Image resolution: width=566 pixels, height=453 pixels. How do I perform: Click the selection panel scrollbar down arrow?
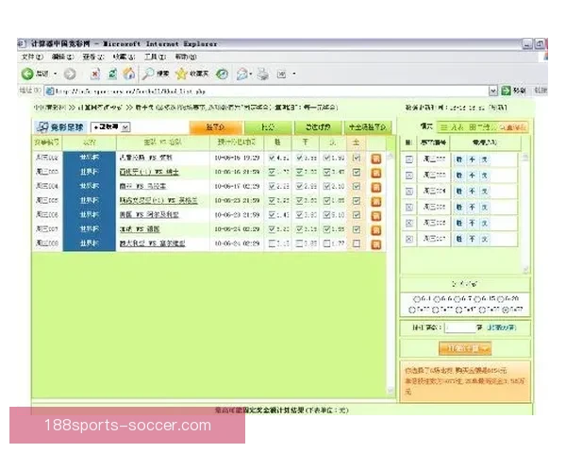pyautogui.click(x=525, y=270)
